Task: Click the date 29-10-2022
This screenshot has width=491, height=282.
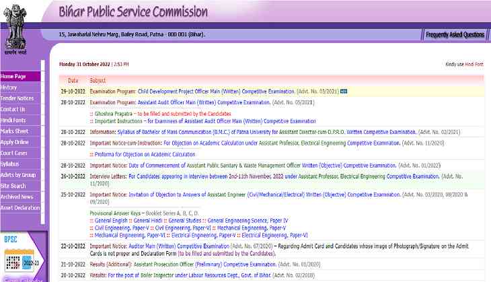Action: click(x=73, y=92)
